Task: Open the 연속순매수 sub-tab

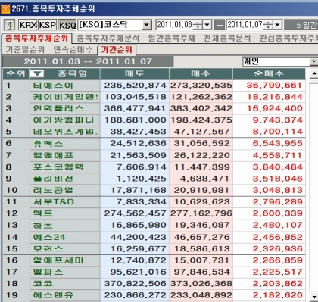Action: pos(73,50)
